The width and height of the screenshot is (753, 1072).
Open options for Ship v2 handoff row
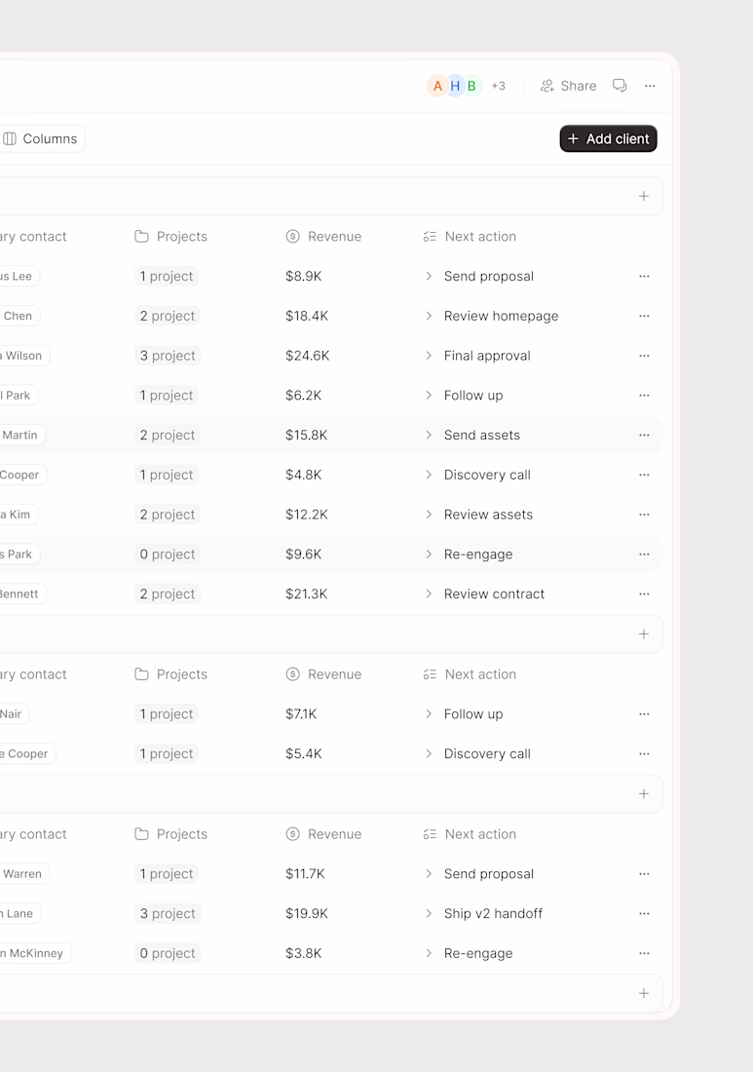coord(644,913)
